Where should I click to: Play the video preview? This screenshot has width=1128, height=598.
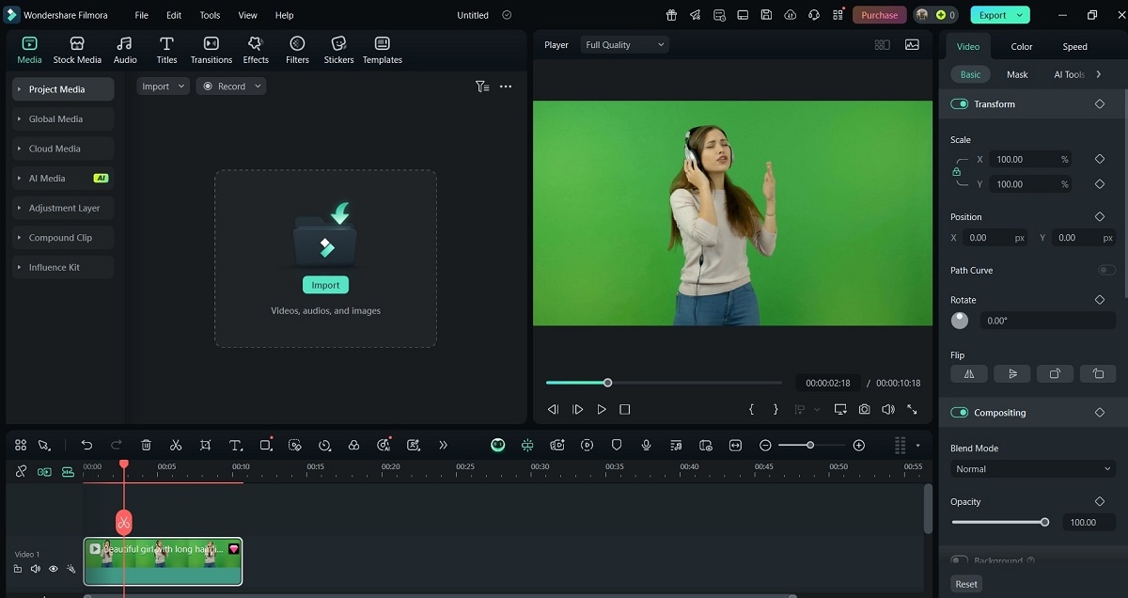pyautogui.click(x=602, y=409)
